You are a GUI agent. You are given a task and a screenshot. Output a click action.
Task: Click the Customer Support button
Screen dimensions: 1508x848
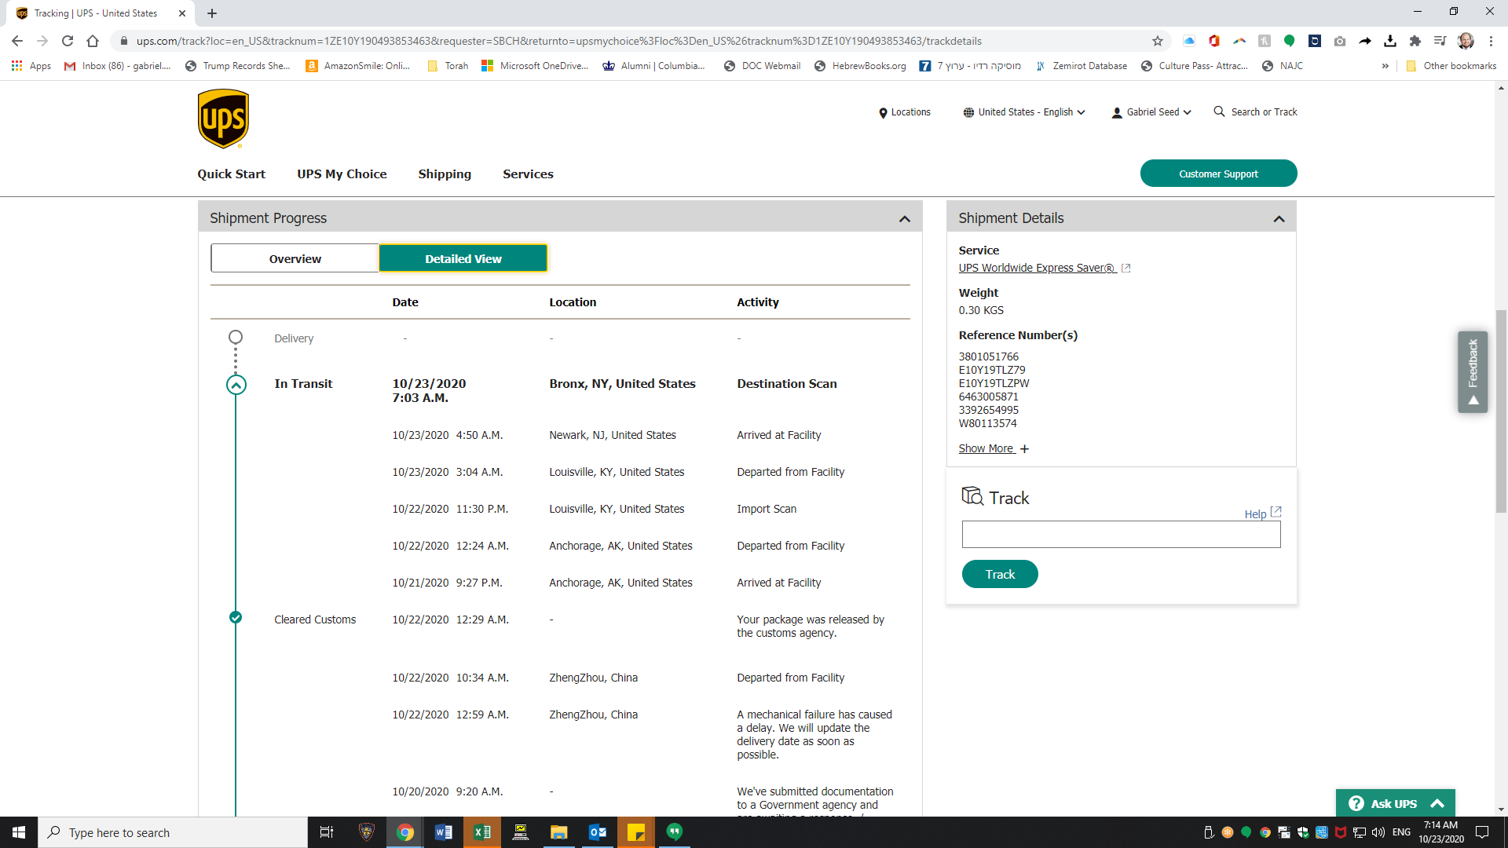point(1218,174)
